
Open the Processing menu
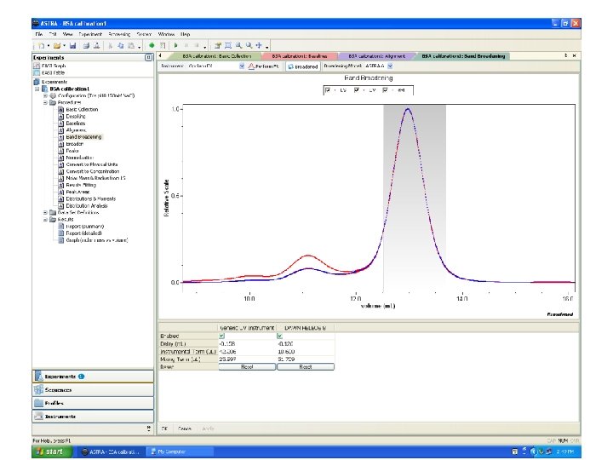click(x=120, y=34)
